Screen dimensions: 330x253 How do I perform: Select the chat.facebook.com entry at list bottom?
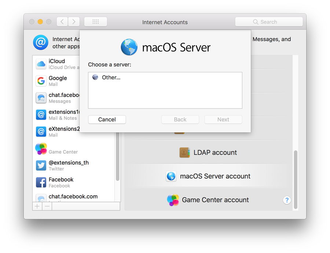coord(74,197)
